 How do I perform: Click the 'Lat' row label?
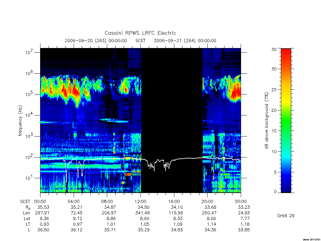(x=27, y=218)
